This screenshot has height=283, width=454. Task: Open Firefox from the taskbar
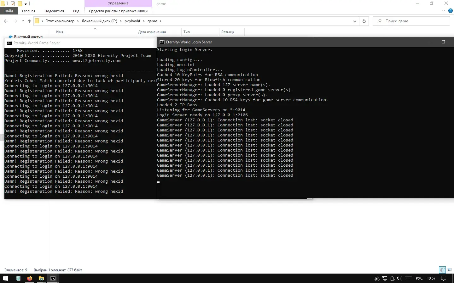click(30, 278)
